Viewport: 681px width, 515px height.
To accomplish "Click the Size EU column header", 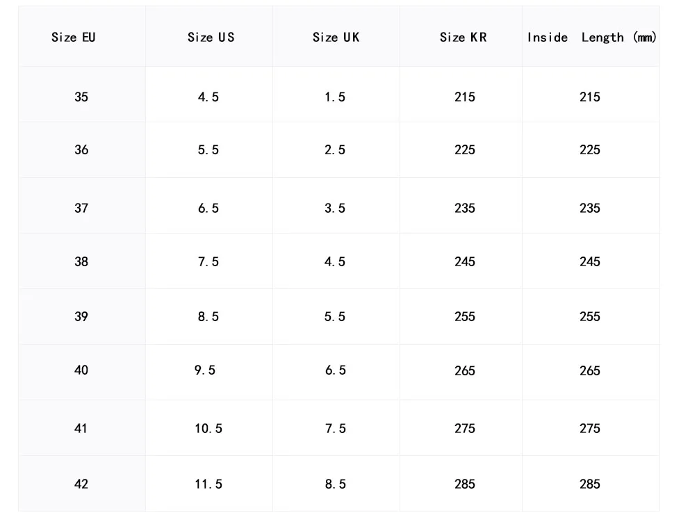I will 74,38.
